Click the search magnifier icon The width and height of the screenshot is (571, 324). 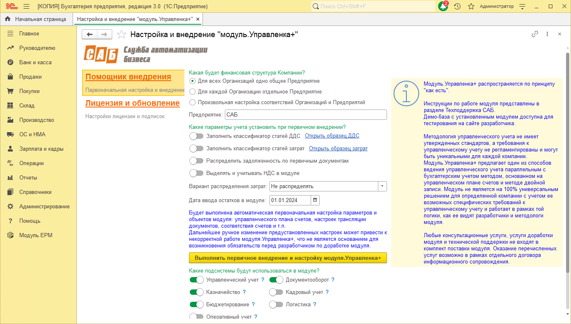(x=316, y=7)
